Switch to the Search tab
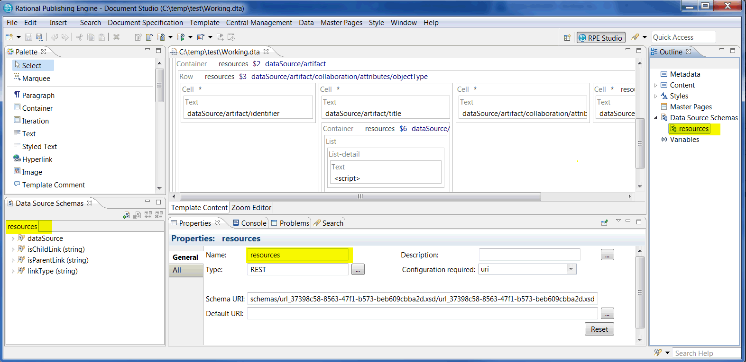The height and width of the screenshot is (362, 746). [329, 223]
